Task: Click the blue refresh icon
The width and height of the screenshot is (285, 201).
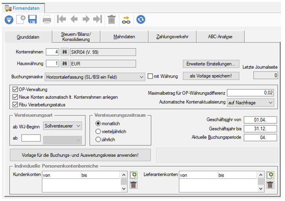Action: [141, 20]
